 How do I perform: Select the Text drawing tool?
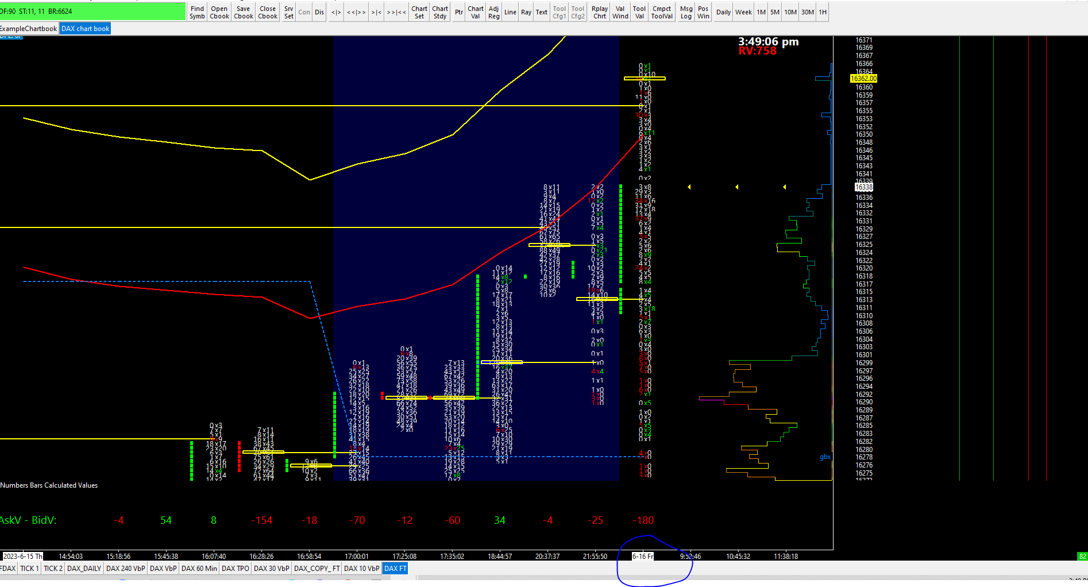(x=542, y=12)
